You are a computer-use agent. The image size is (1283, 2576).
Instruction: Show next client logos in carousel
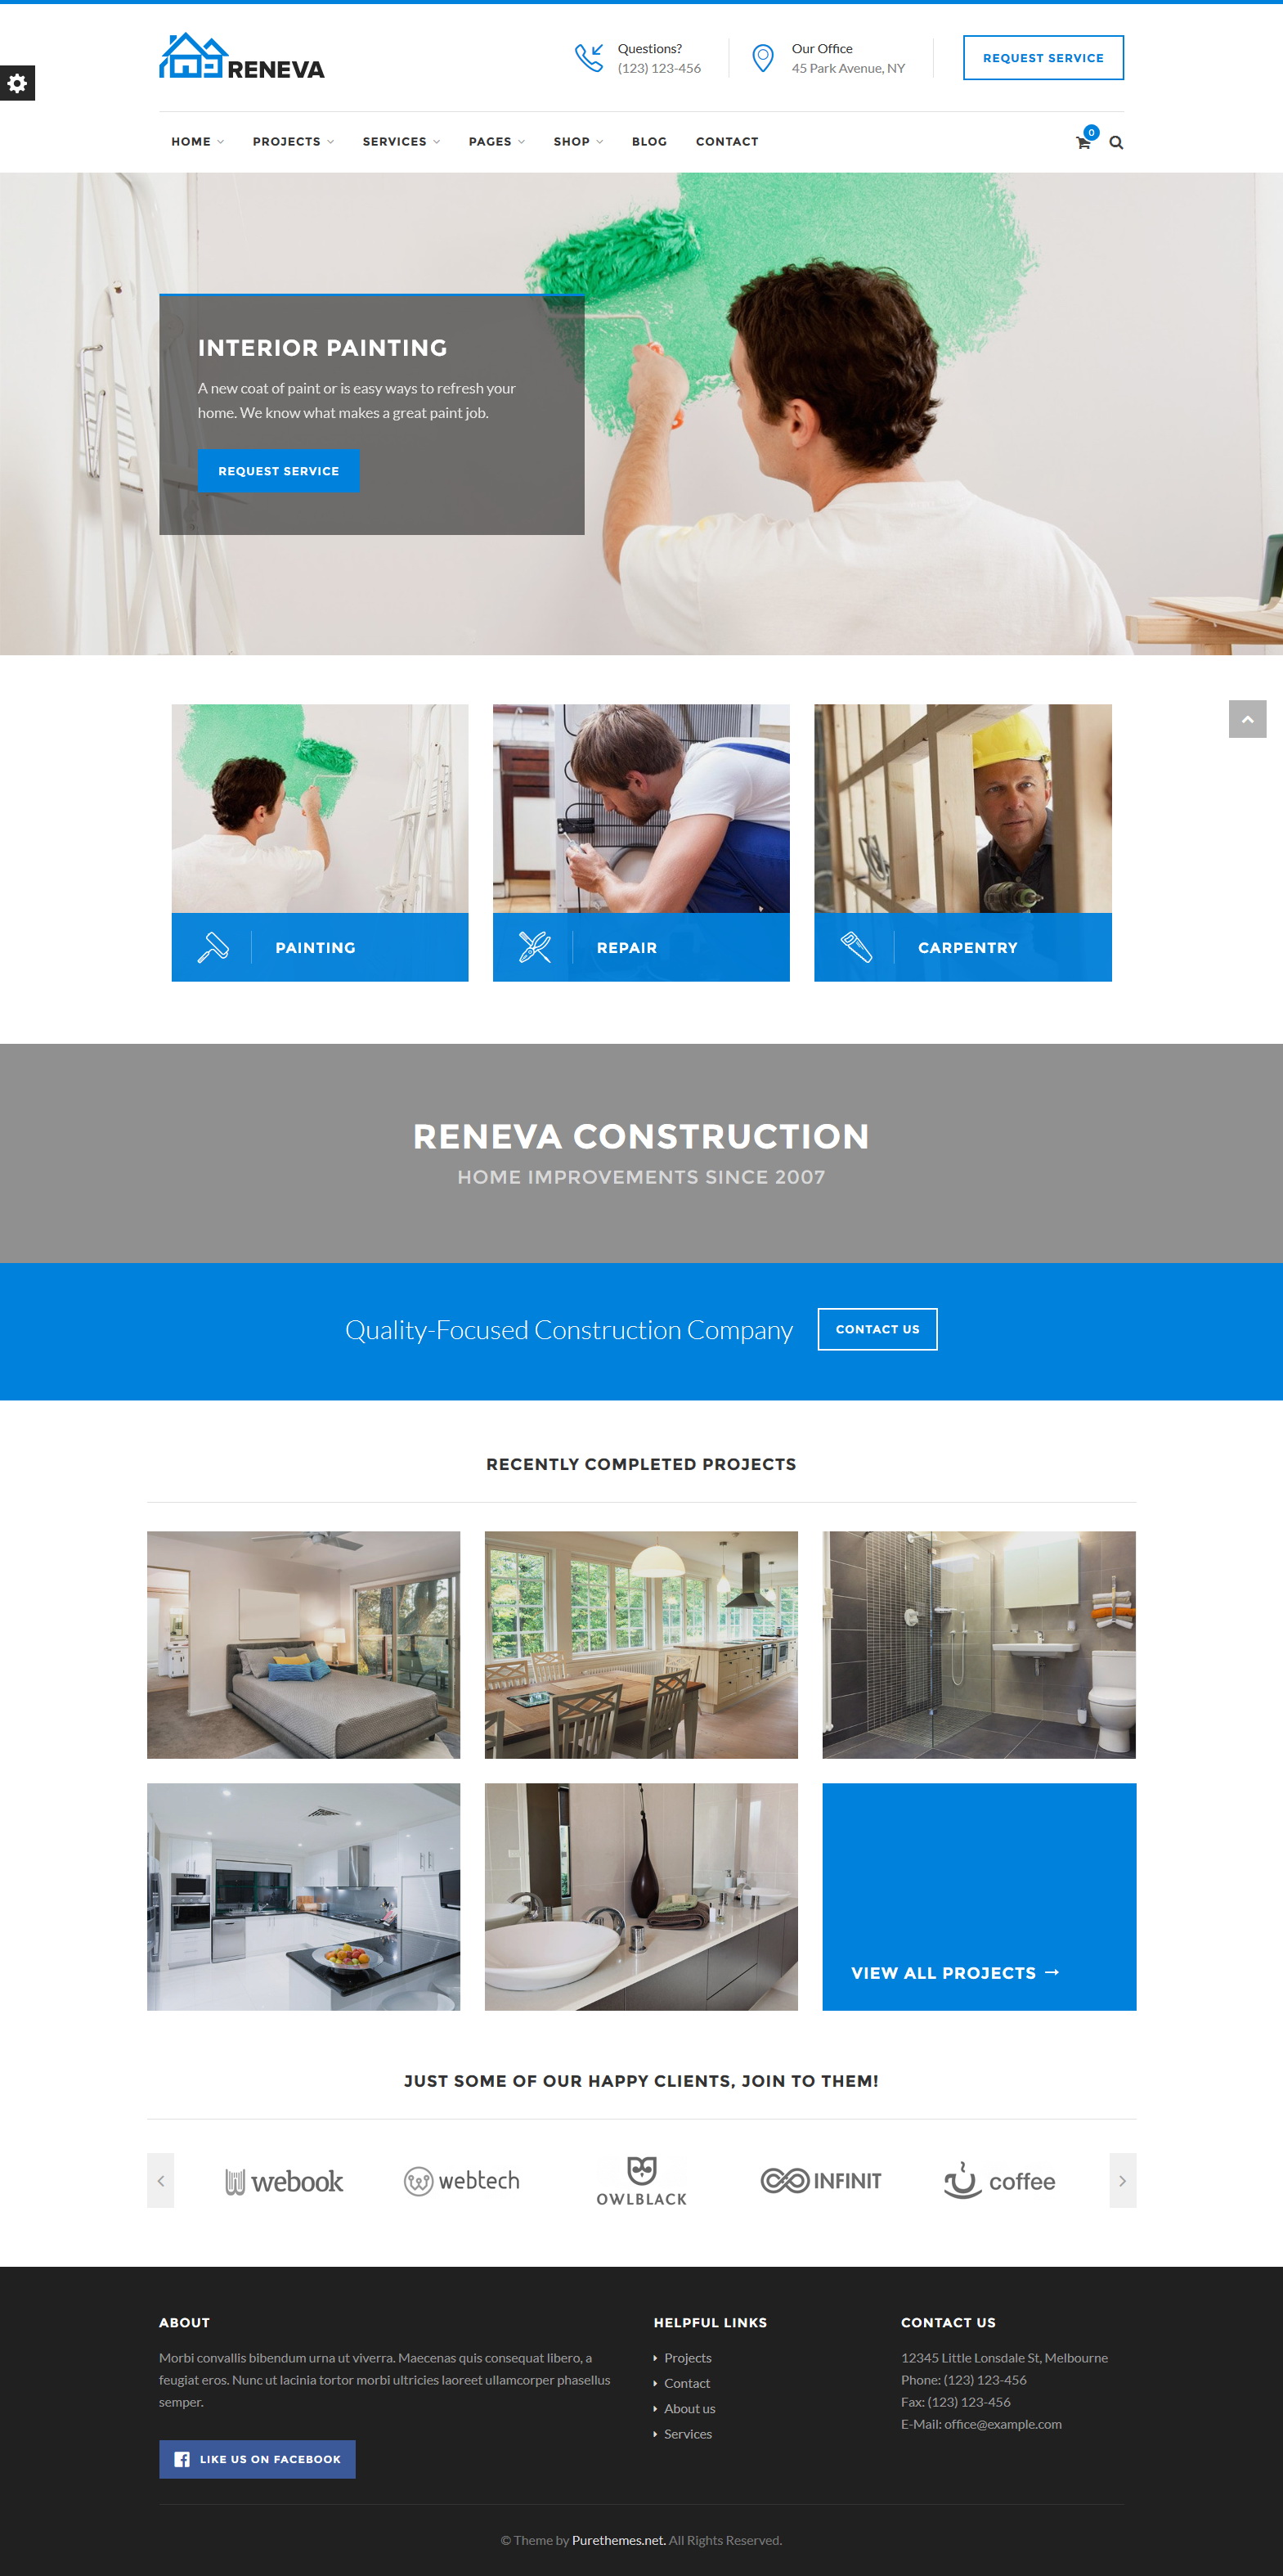(1122, 2180)
